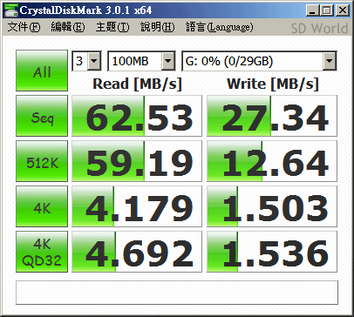
Task: Maximize the CrystalDiskMark window
Action: point(327,10)
